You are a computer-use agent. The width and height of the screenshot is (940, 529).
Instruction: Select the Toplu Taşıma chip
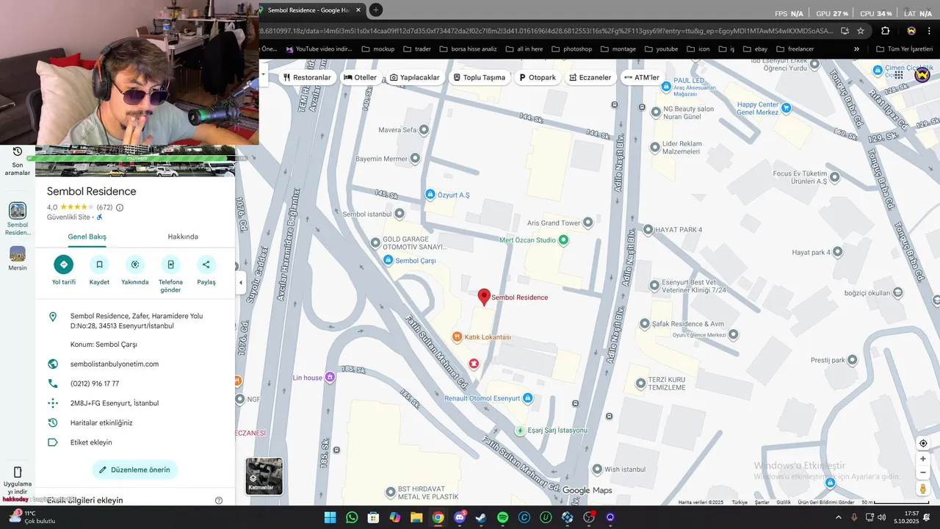(479, 77)
